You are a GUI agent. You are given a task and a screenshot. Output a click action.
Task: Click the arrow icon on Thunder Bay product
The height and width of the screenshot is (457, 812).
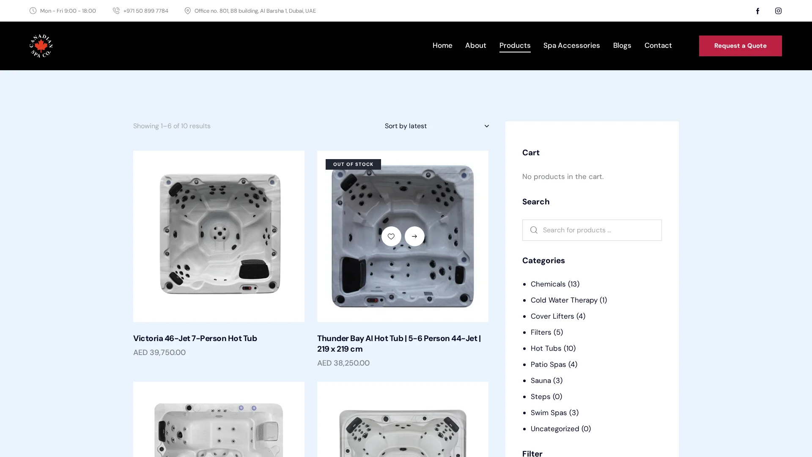point(414,236)
